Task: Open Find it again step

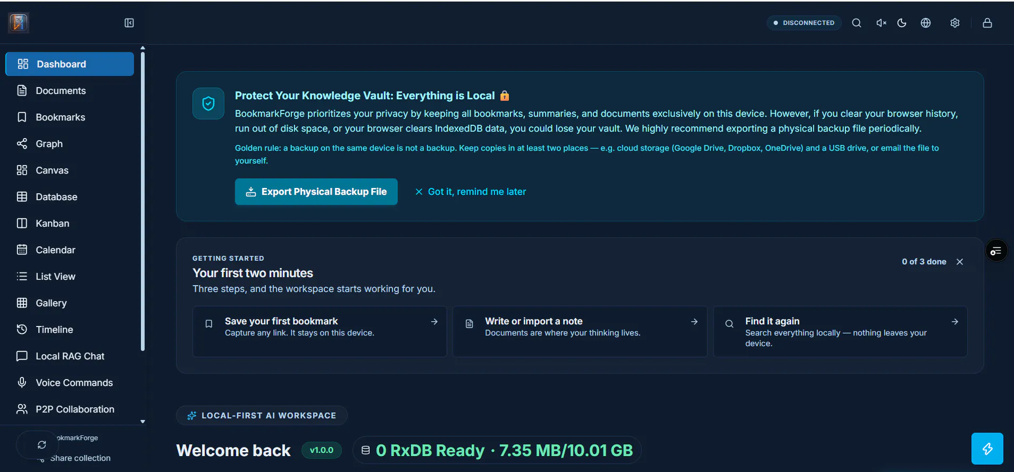Action: 840,331
